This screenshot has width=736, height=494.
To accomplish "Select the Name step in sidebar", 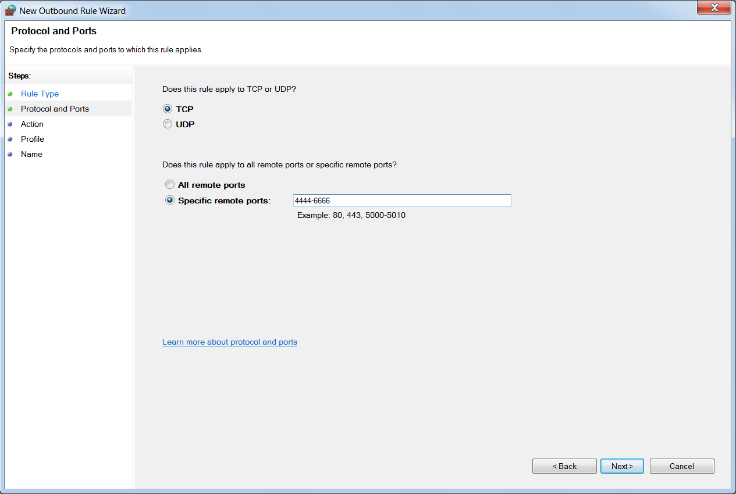I will pyautogui.click(x=31, y=154).
